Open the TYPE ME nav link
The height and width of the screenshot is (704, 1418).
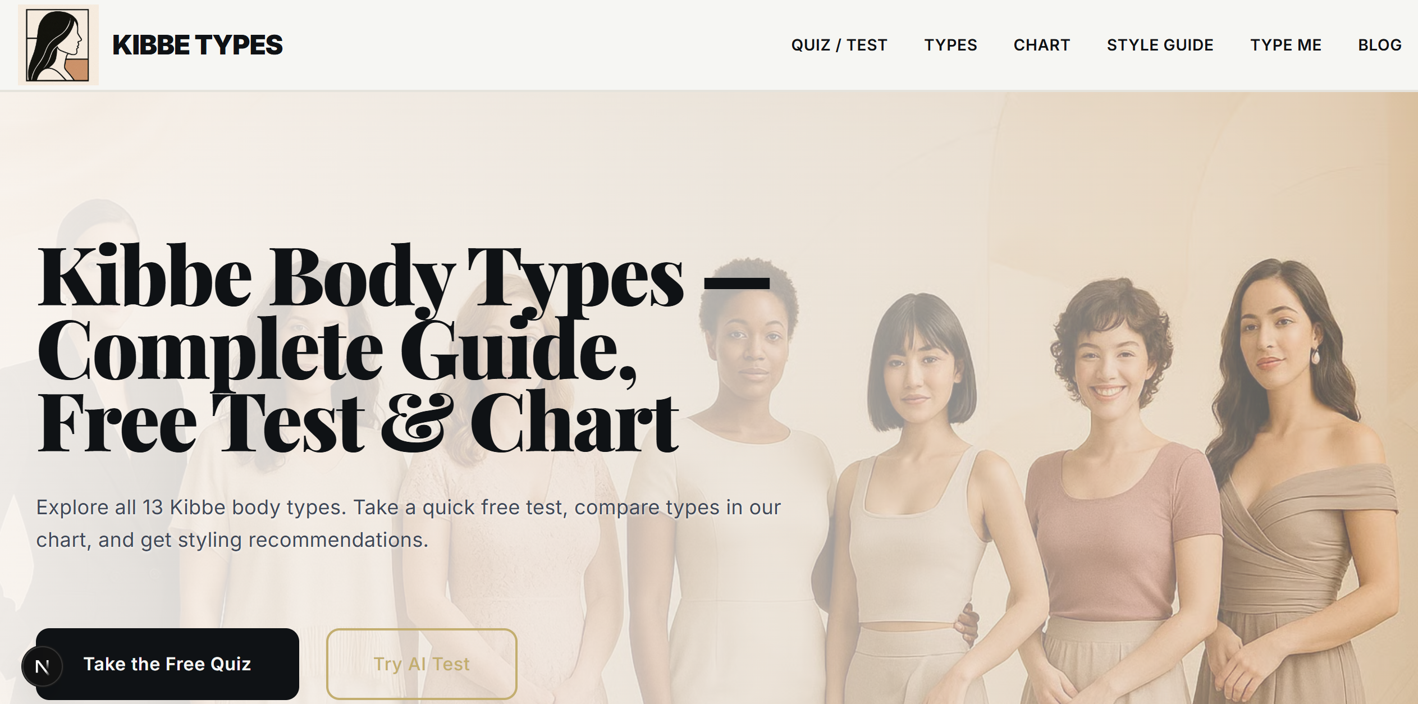tap(1286, 45)
